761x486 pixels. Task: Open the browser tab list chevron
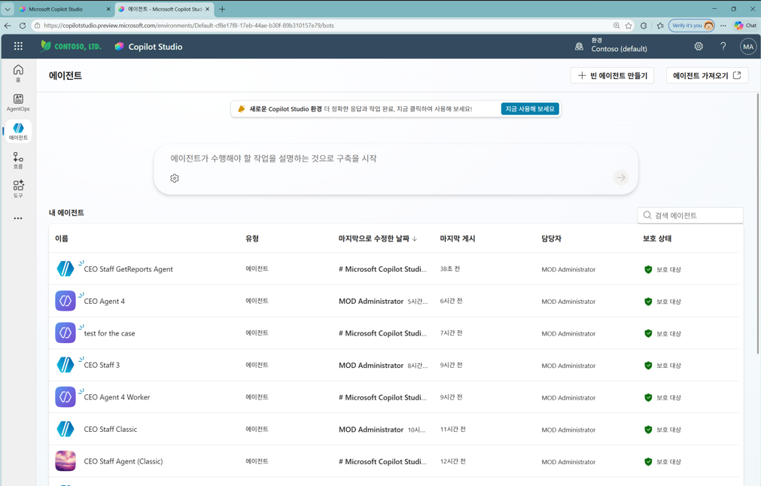coord(8,9)
